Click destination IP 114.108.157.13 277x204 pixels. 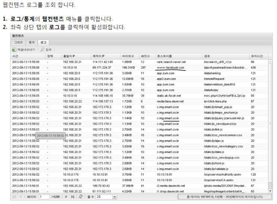tap(103, 102)
